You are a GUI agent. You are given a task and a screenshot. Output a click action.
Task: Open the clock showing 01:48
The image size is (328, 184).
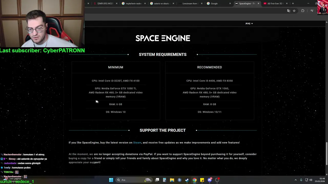320,180
